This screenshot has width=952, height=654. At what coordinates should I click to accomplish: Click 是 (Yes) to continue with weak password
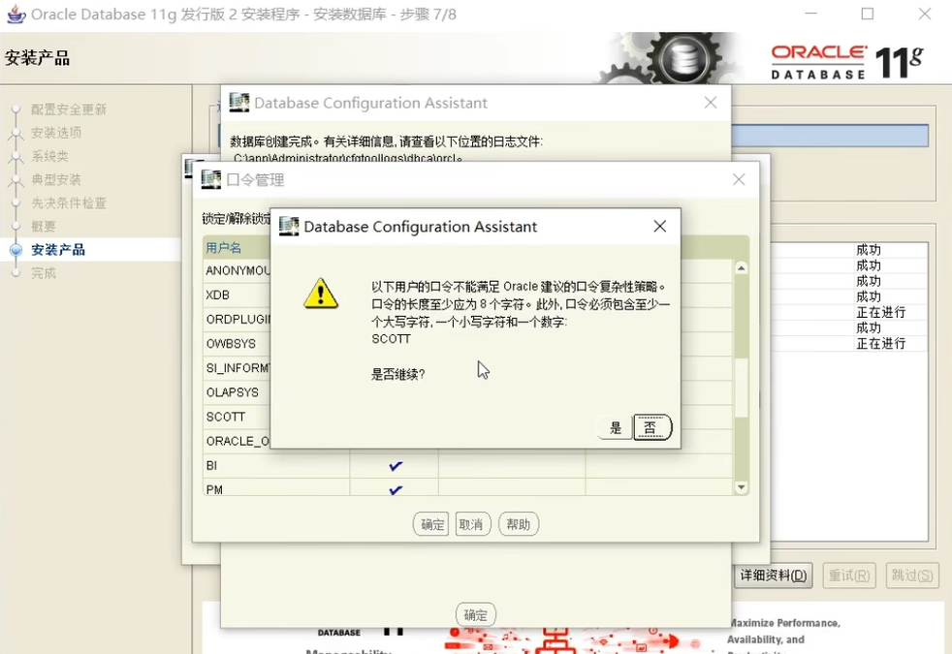(x=615, y=427)
